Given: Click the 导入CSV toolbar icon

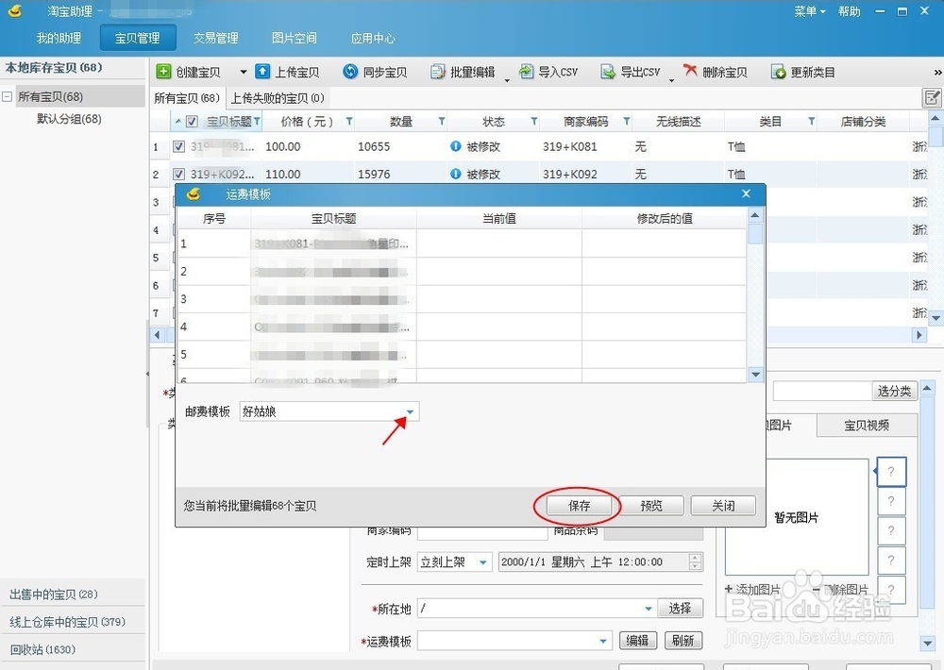Looking at the screenshot, I should click(548, 71).
